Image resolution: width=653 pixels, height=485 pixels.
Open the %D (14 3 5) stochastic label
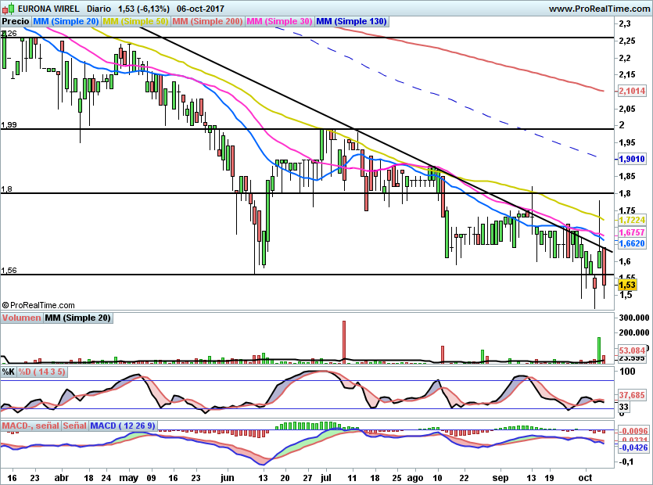click(41, 372)
